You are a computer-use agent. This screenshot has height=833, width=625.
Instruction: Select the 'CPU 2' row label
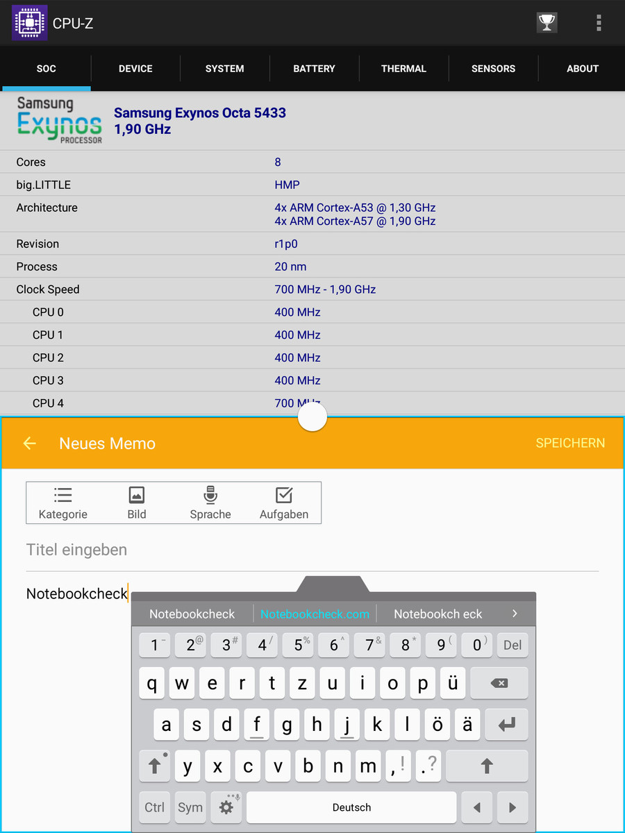point(48,357)
